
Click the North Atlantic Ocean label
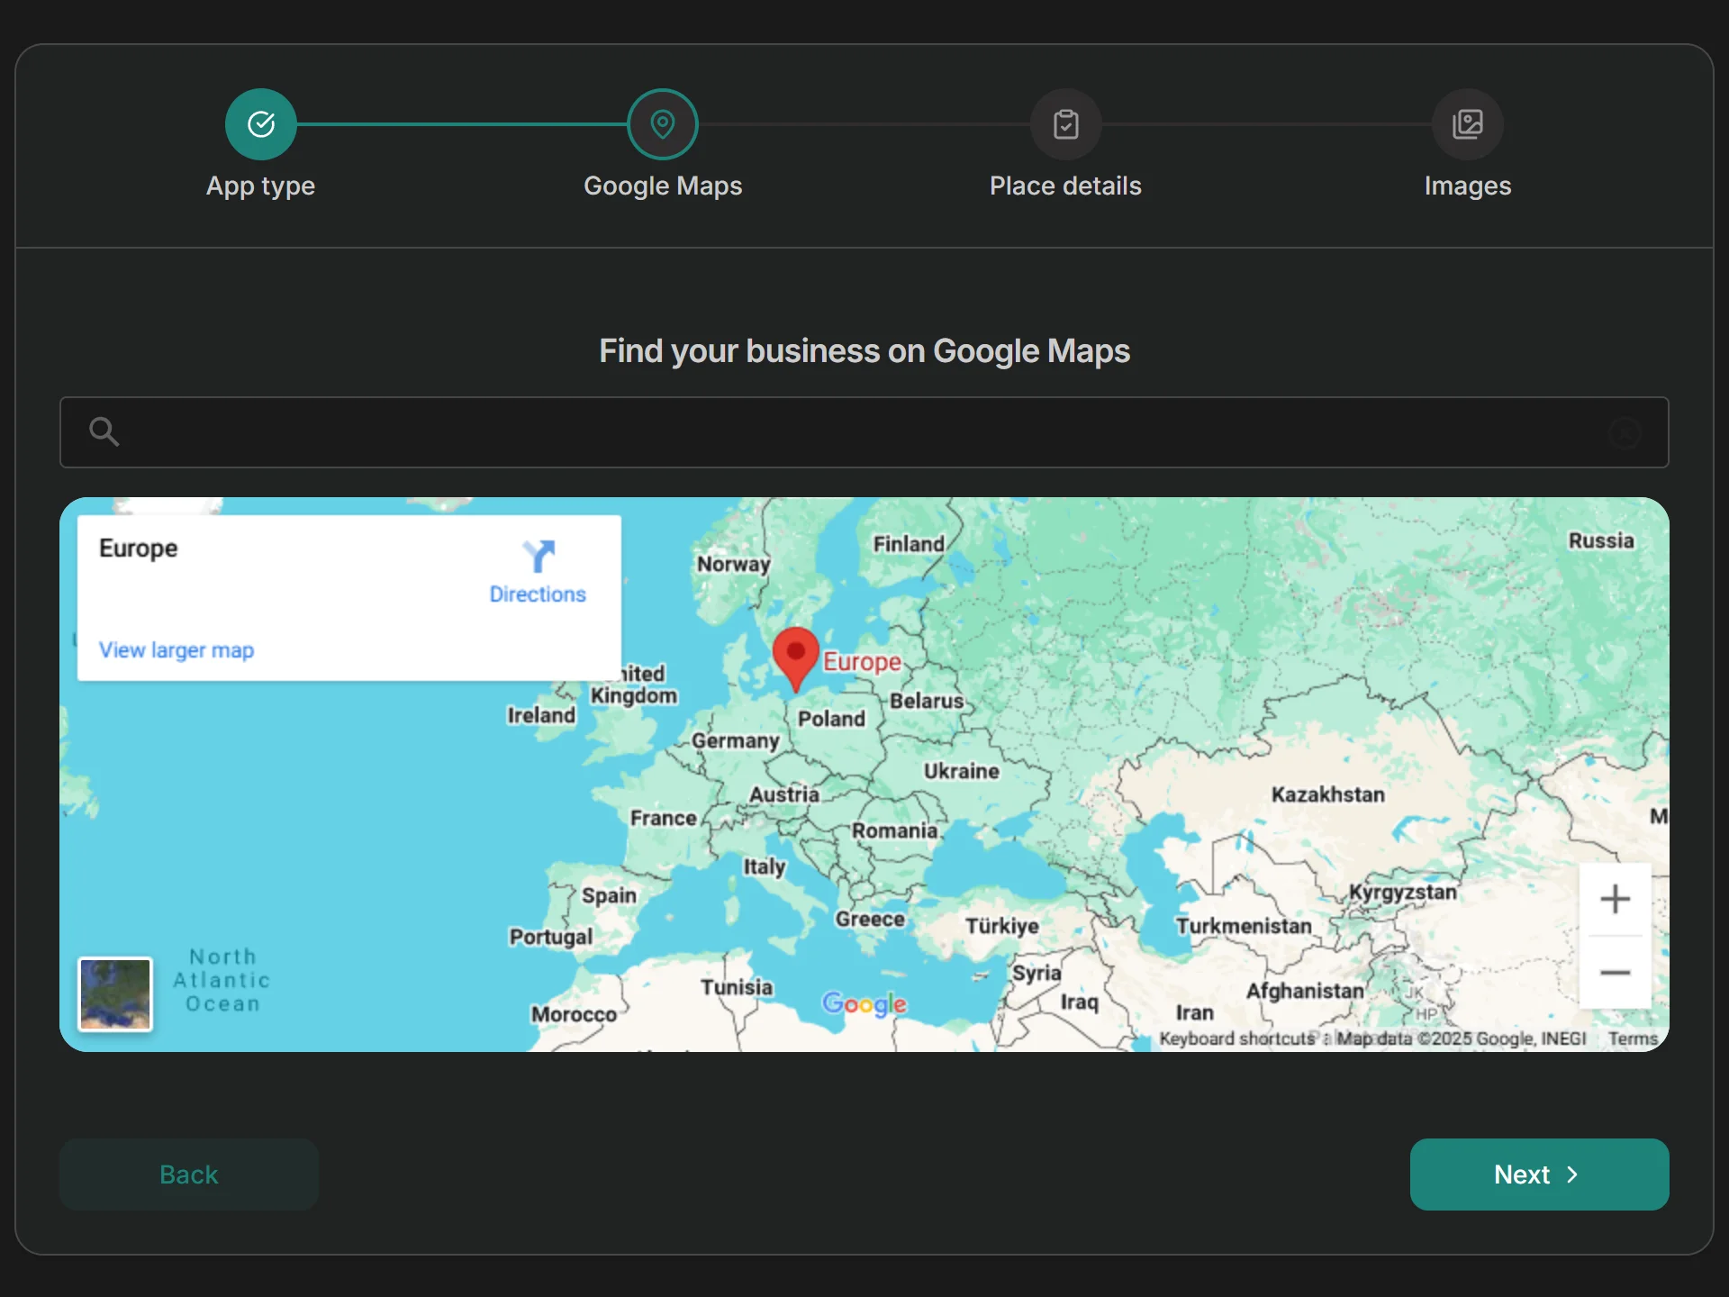tap(222, 981)
